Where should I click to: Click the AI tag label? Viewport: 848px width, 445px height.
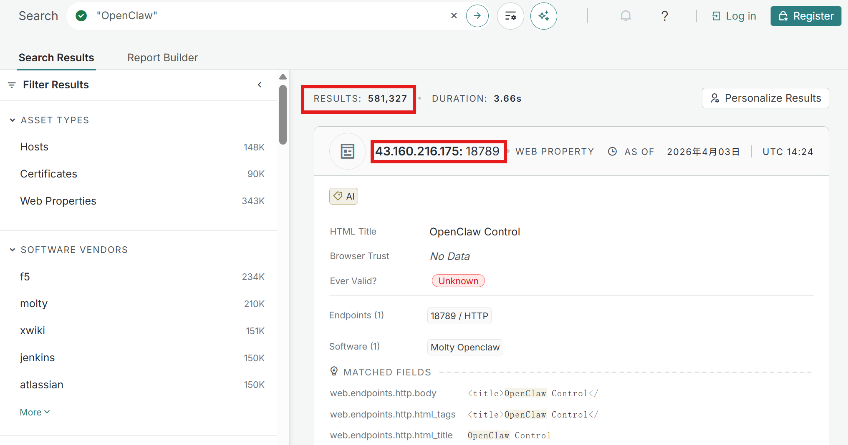pos(343,196)
